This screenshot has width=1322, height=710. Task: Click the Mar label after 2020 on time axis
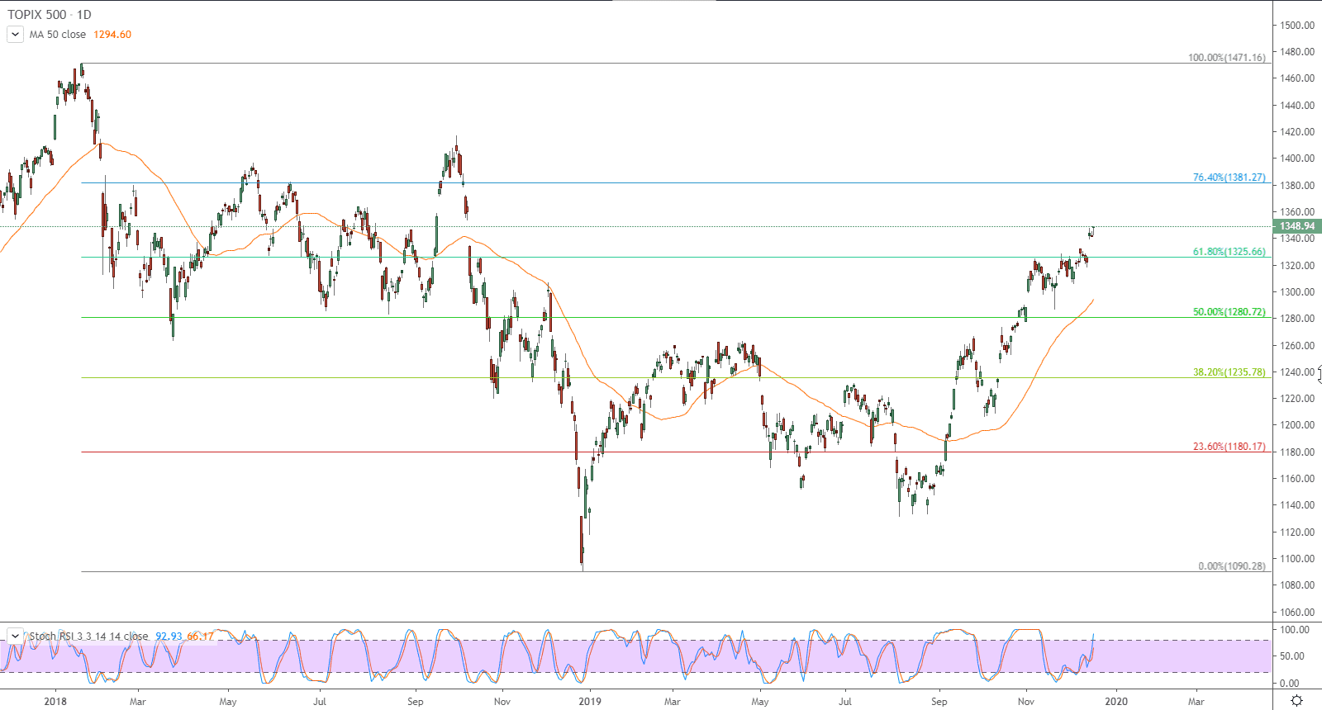coord(1196,702)
